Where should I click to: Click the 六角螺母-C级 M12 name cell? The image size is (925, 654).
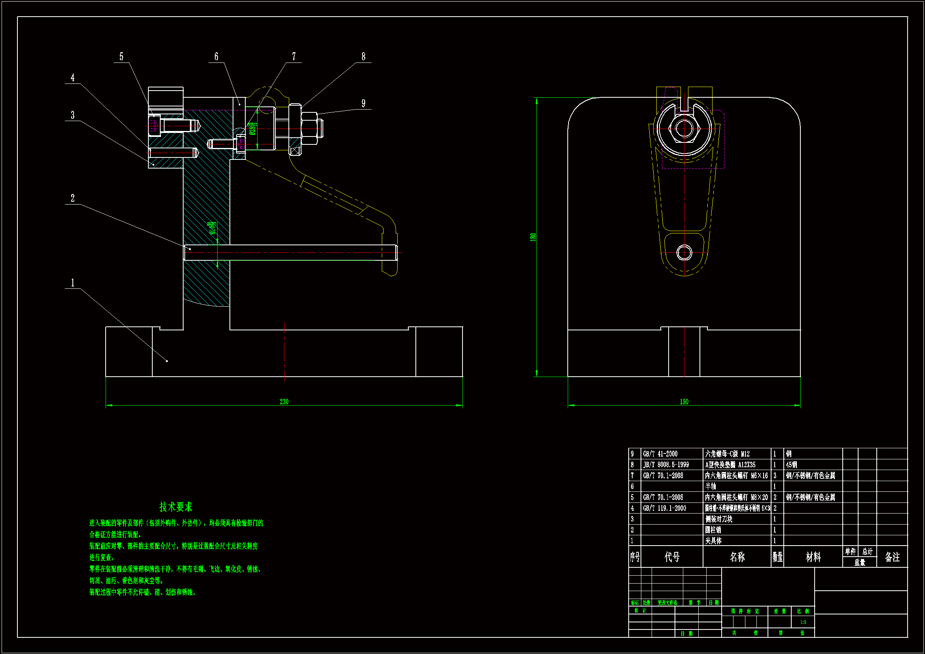(x=727, y=454)
